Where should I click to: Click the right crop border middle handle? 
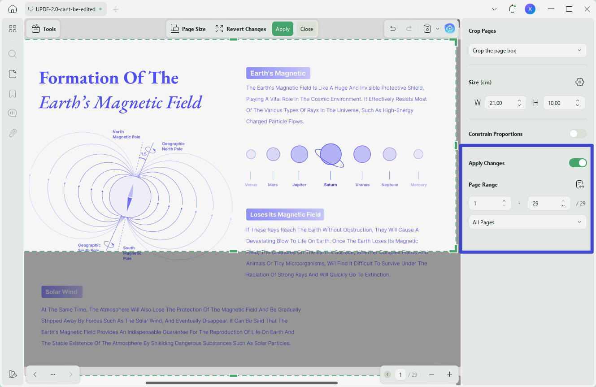(456, 145)
